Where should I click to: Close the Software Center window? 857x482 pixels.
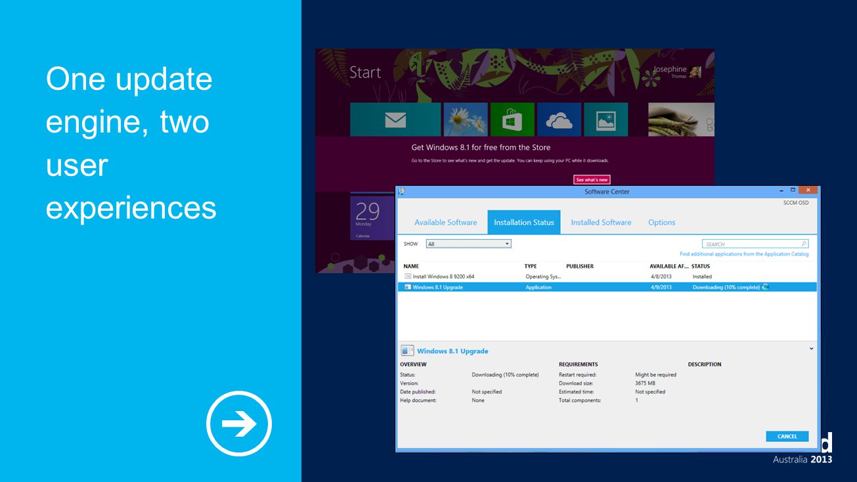[808, 190]
